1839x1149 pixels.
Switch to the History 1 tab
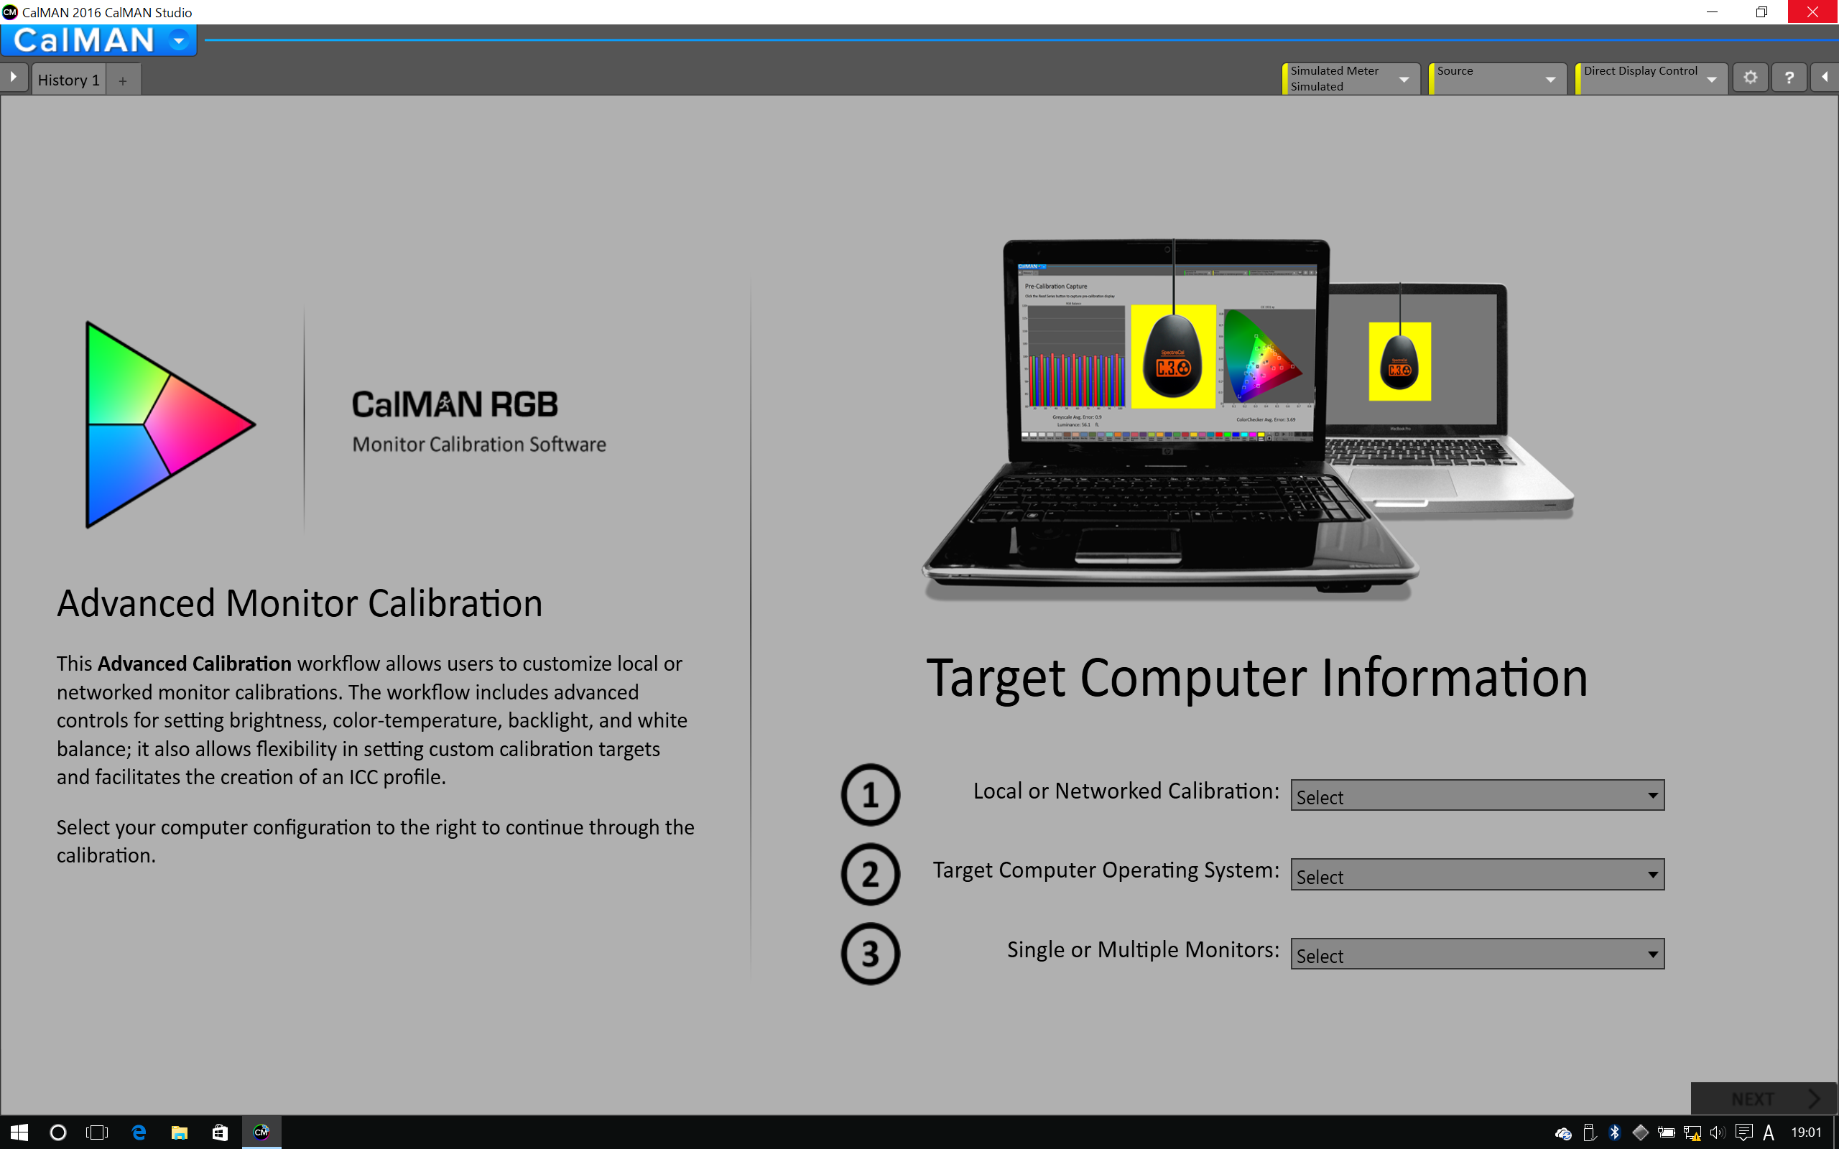pyautogui.click(x=68, y=80)
